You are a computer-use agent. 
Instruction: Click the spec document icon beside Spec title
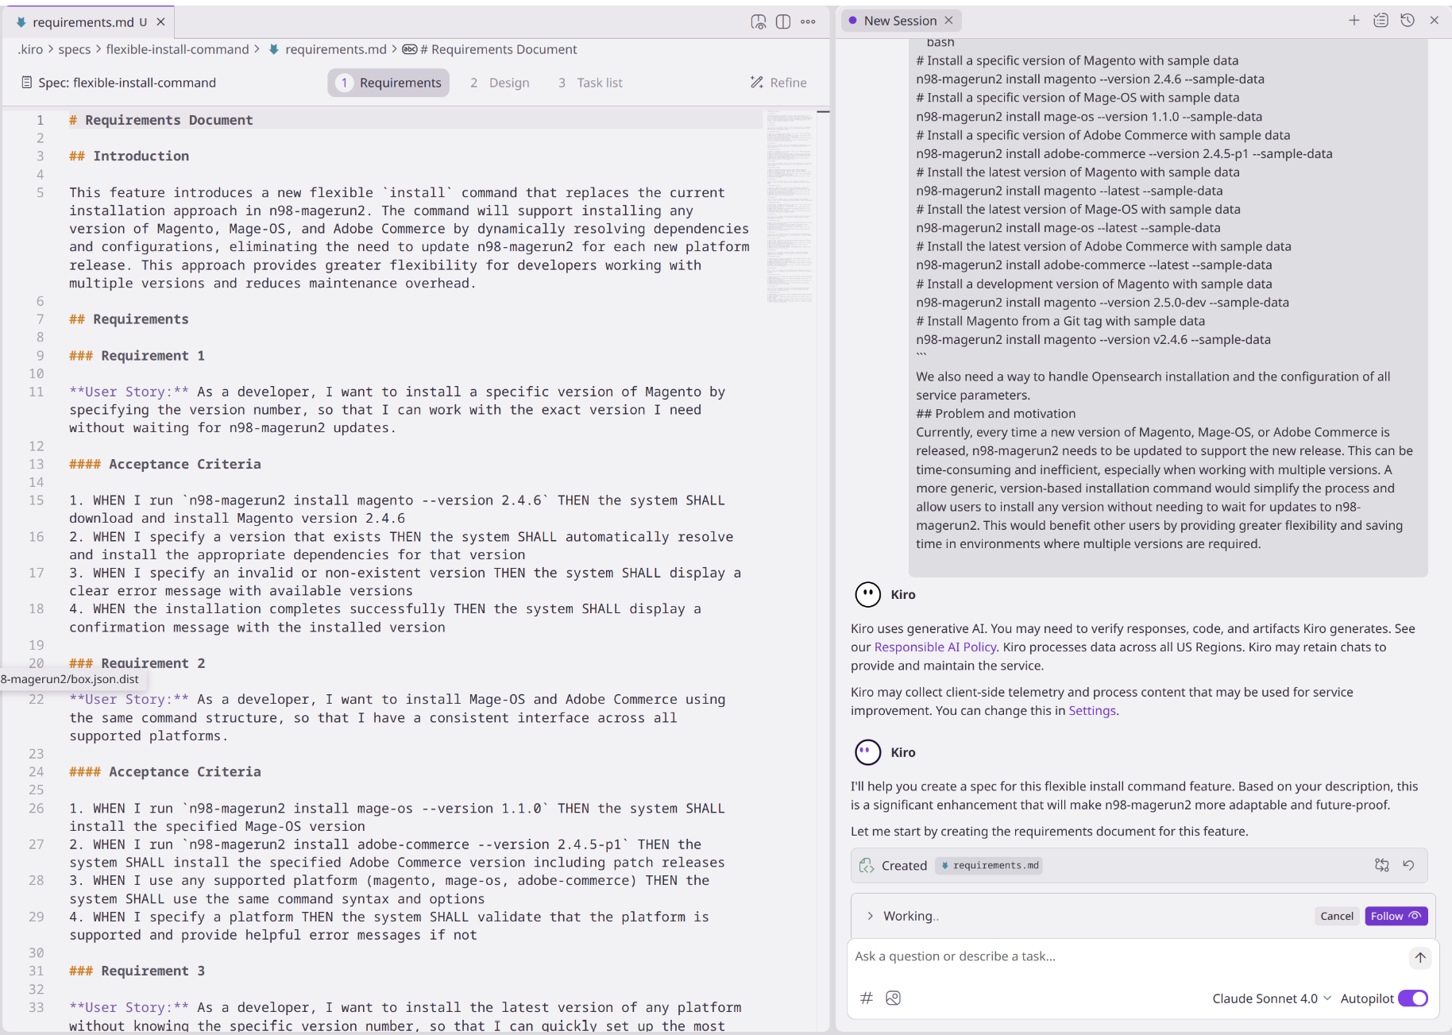click(27, 83)
